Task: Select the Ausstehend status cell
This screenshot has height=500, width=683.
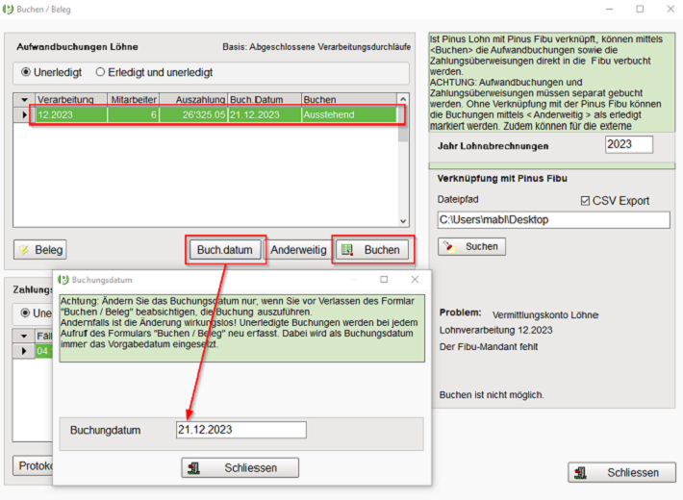Action: [349, 115]
